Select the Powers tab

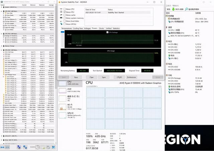pyautogui.click(x=95, y=28)
